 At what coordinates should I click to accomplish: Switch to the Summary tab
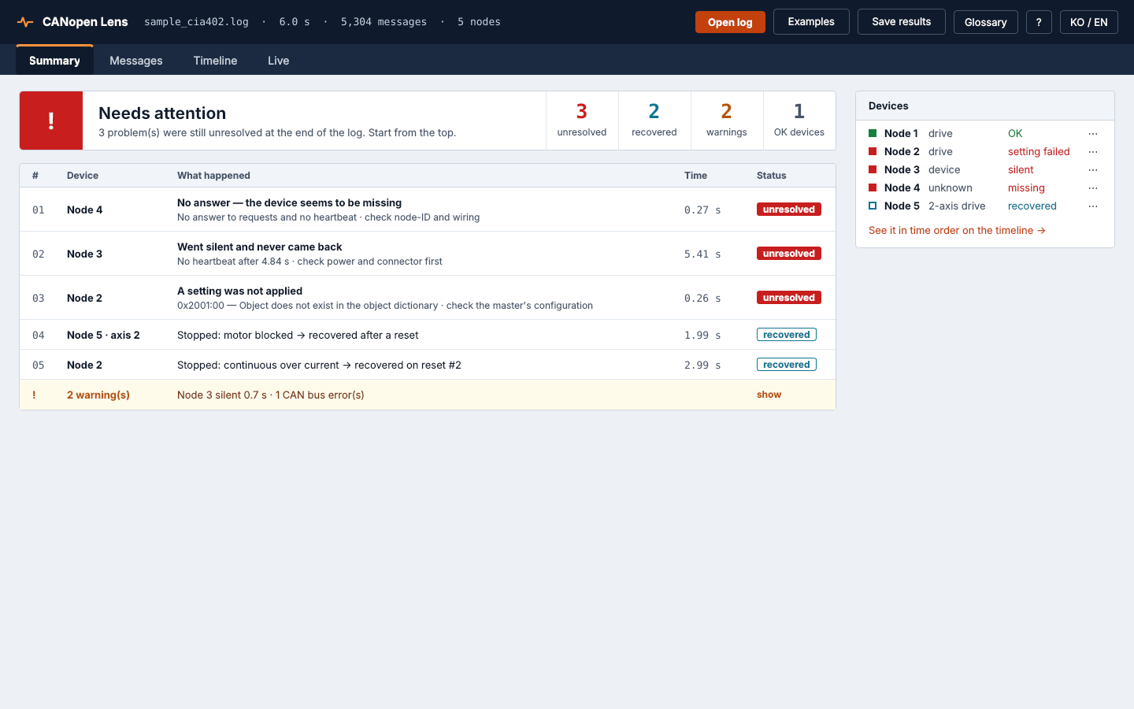(54, 61)
